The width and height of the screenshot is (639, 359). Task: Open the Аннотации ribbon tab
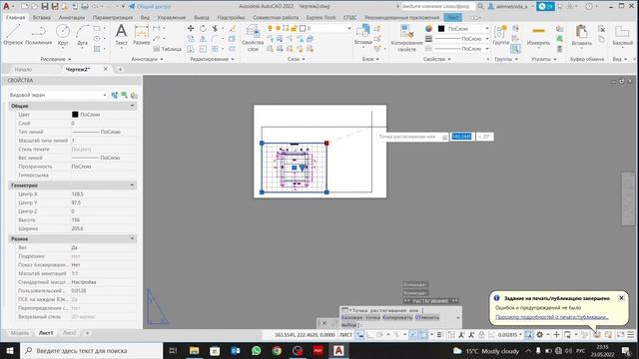(72, 18)
